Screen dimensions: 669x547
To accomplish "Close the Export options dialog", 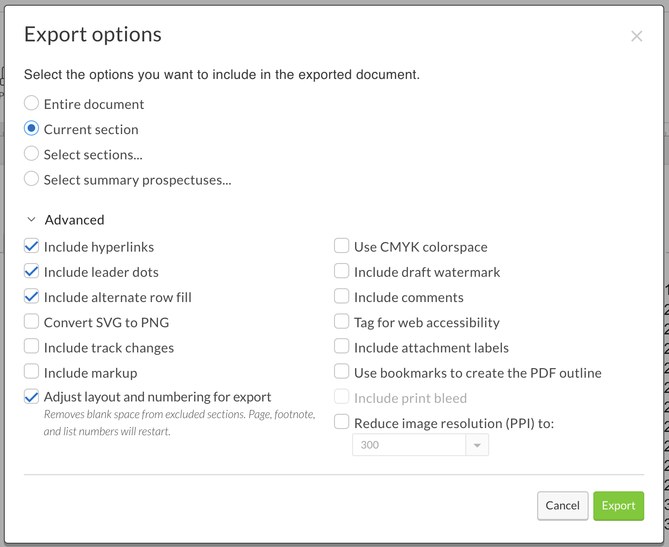I will 636,36.
